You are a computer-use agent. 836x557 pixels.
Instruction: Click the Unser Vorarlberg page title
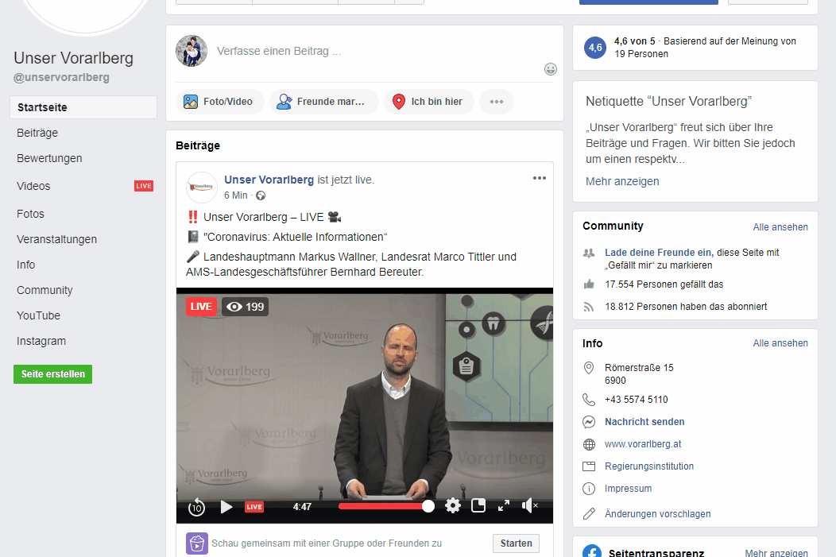pos(74,58)
